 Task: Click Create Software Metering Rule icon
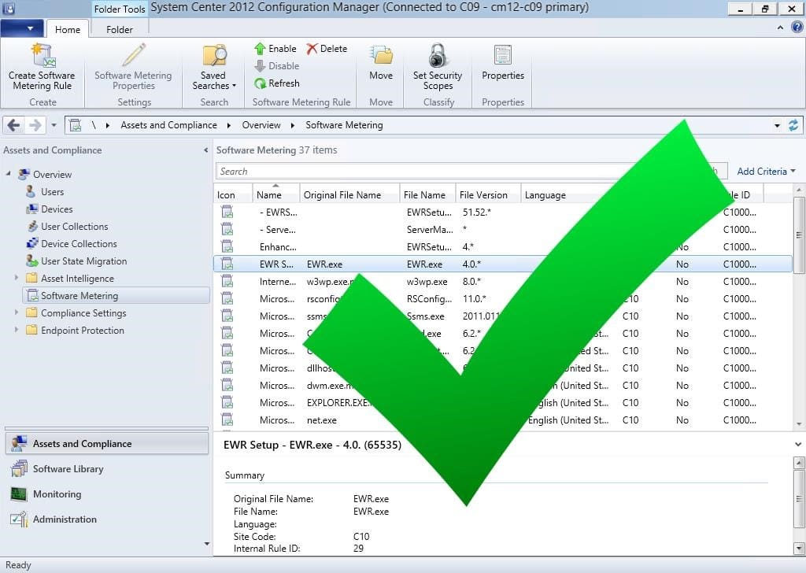(43, 56)
